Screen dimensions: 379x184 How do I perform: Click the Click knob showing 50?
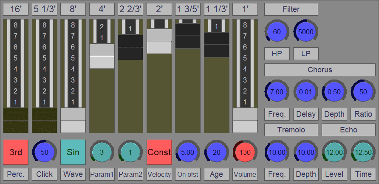(x=44, y=152)
